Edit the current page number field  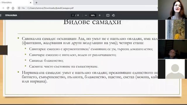click(73, 15)
